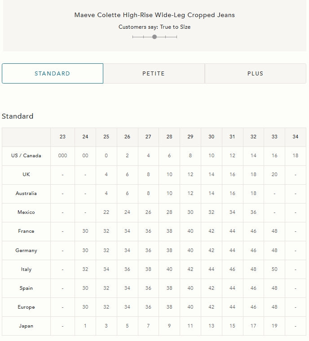Click the US / Canada 000 cell
Image resolution: width=309 pixels, height=341 pixels.
pyautogui.click(x=62, y=156)
